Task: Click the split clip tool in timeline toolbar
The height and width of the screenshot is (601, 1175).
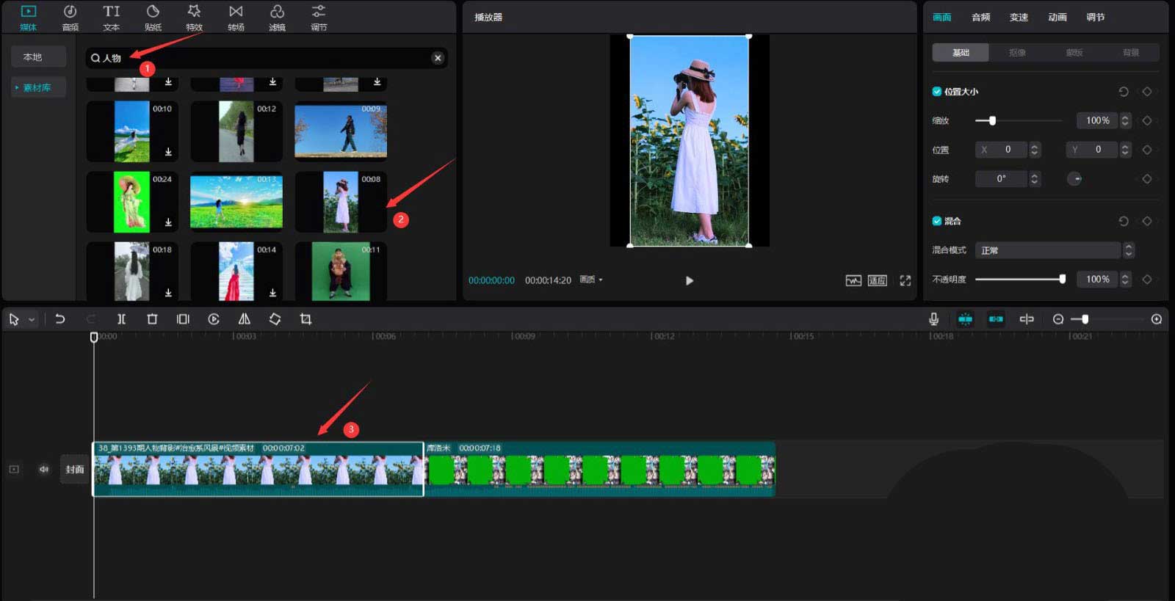Action: coord(121,319)
